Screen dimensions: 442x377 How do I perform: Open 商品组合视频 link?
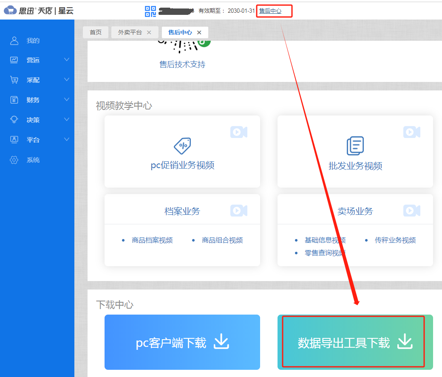(x=222, y=240)
